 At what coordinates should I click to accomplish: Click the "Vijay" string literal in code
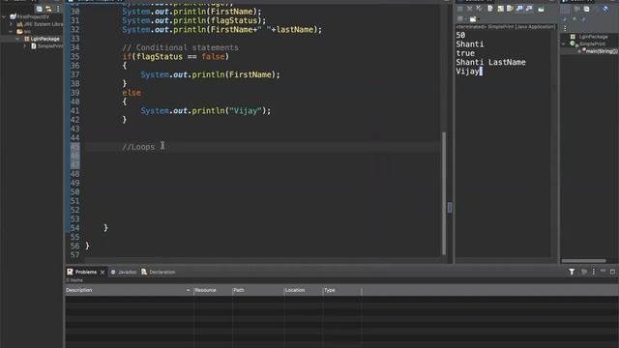pos(245,111)
